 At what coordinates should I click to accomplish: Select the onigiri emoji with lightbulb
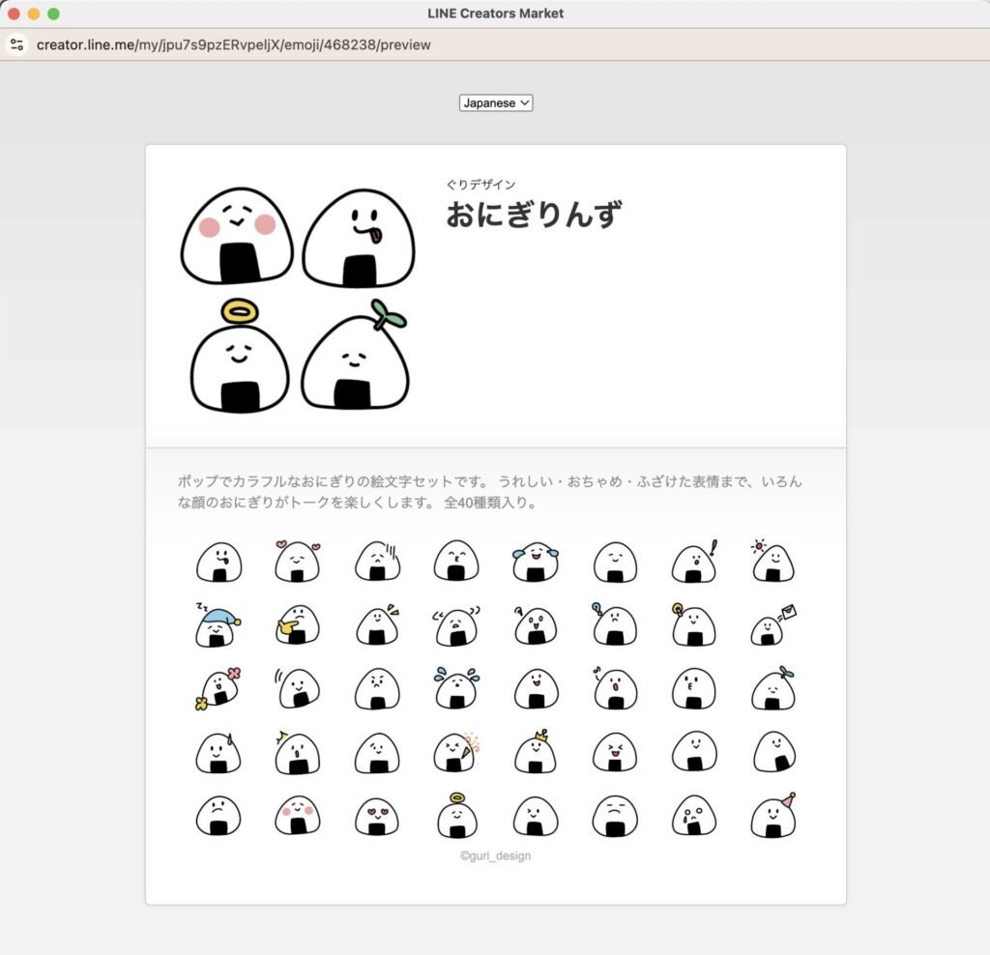click(x=692, y=625)
